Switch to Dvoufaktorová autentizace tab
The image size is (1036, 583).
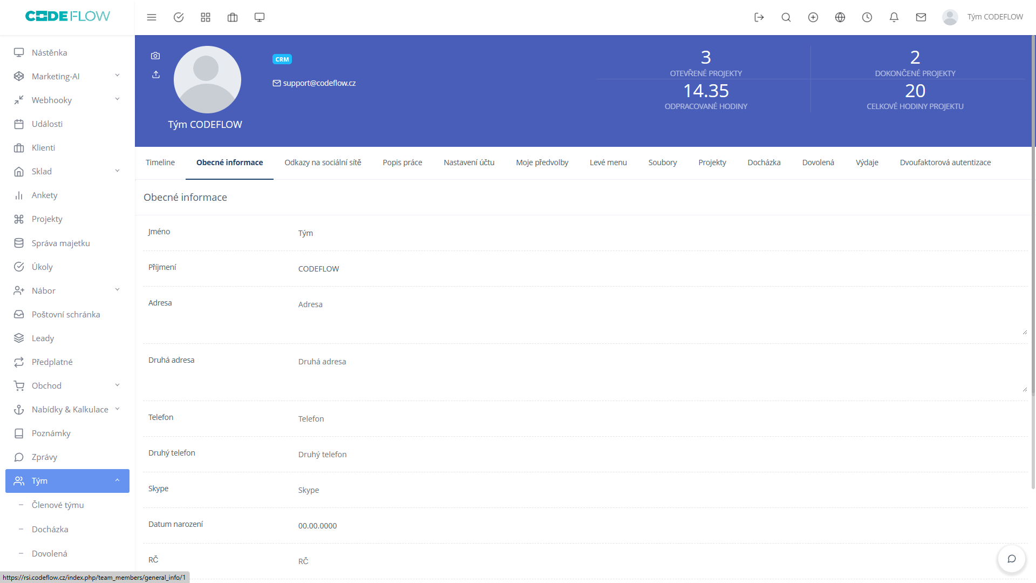coord(945,162)
